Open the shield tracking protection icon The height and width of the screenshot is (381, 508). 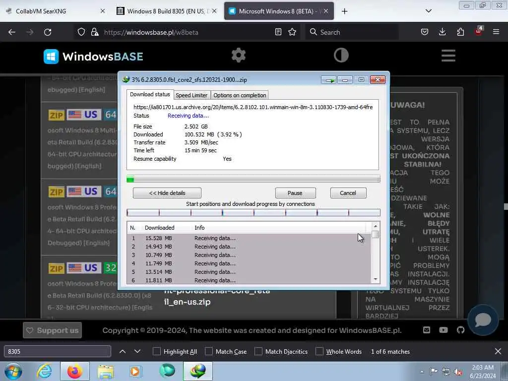coord(81,32)
